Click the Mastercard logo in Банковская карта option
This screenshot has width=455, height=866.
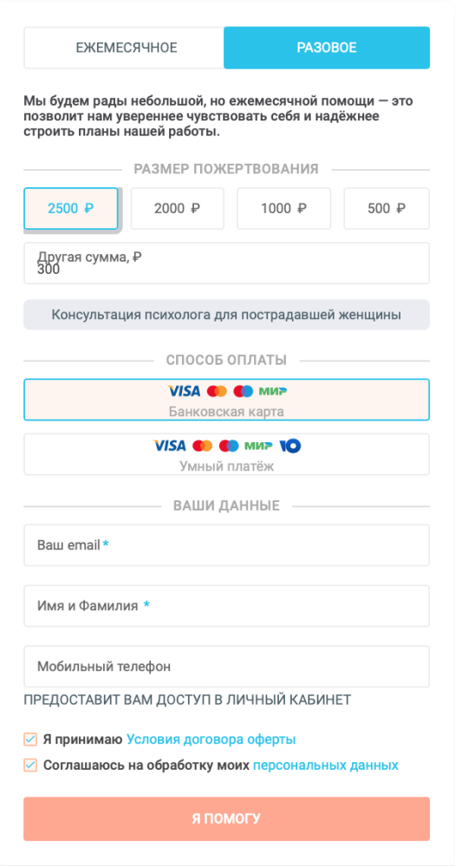tap(217, 392)
